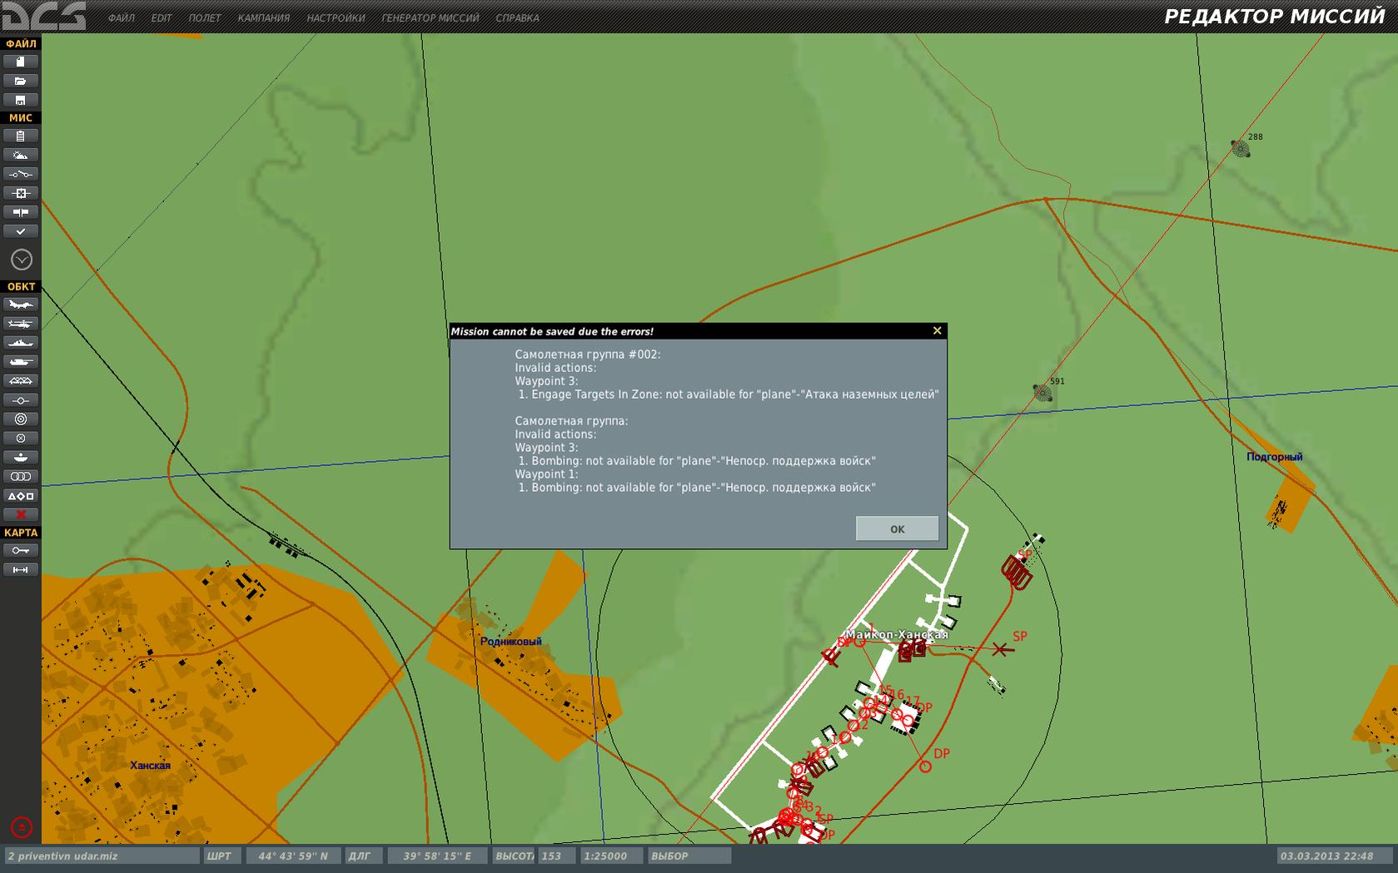Open the mission briefing clipboard icon
This screenshot has height=873, width=1398.
(x=21, y=136)
